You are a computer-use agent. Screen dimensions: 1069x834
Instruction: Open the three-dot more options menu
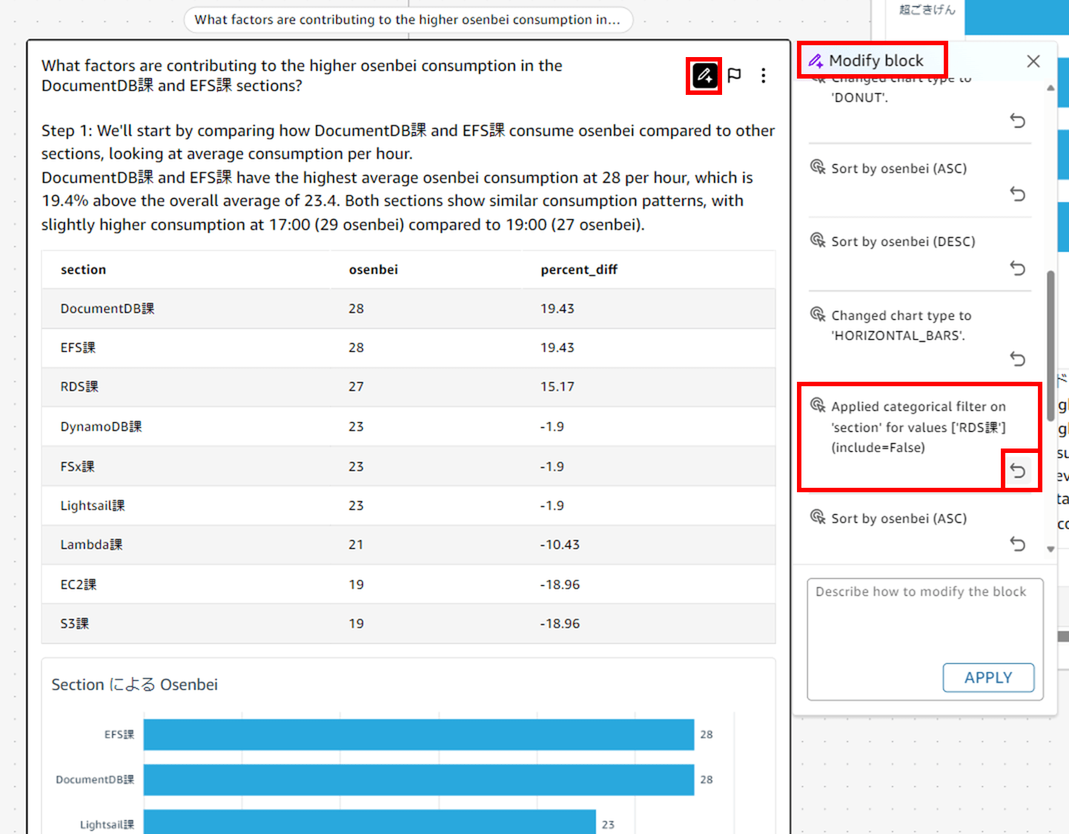(x=763, y=76)
